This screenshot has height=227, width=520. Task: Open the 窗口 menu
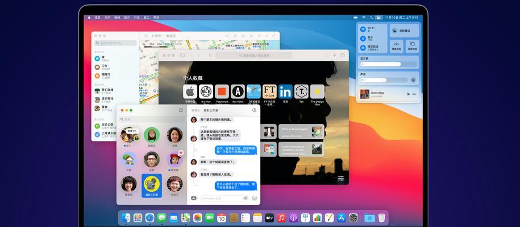146,17
